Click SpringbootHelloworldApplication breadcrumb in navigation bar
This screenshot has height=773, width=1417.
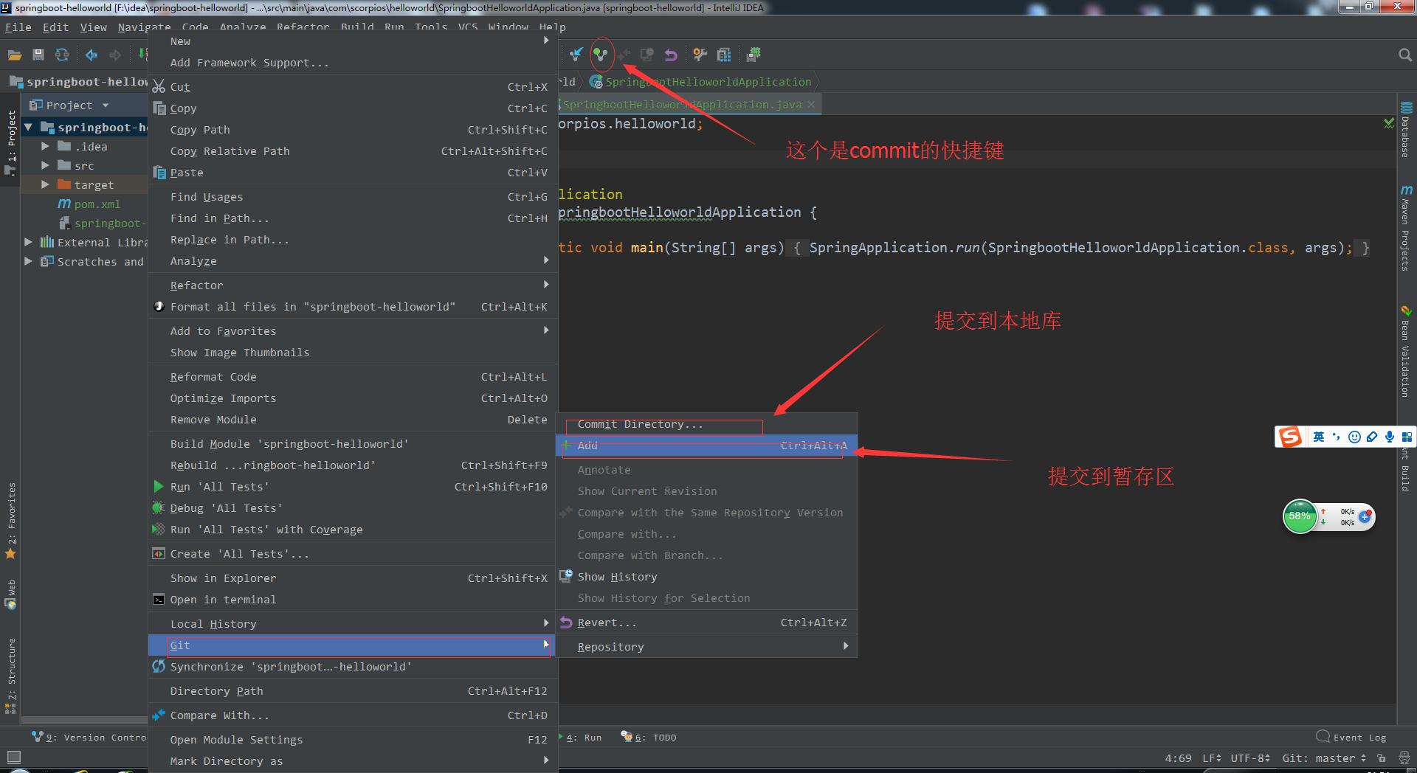(x=702, y=82)
